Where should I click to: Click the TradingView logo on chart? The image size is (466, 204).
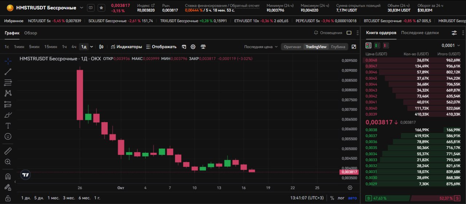pyautogui.click(x=25, y=175)
